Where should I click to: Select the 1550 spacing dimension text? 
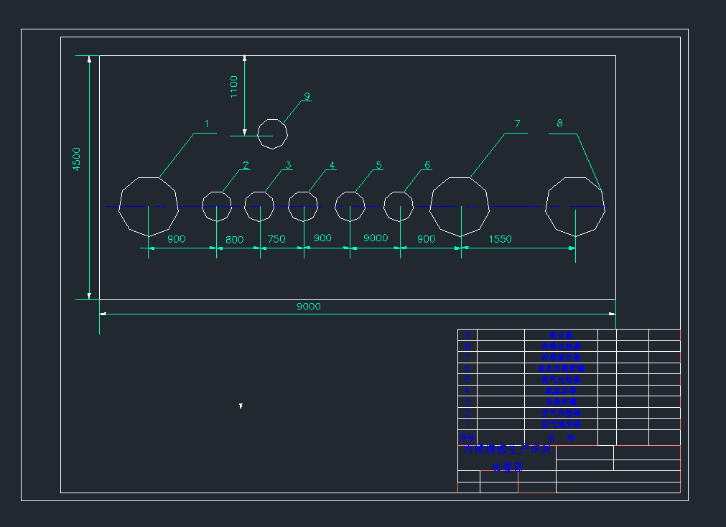click(x=500, y=239)
